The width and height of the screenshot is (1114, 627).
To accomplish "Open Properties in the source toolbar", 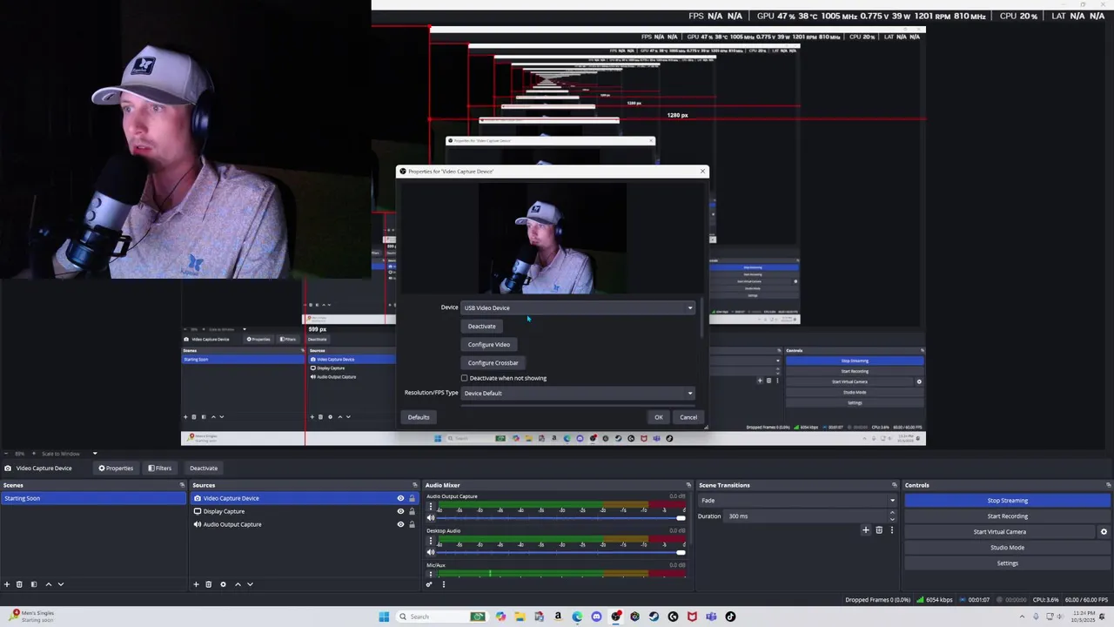I will coord(116,468).
